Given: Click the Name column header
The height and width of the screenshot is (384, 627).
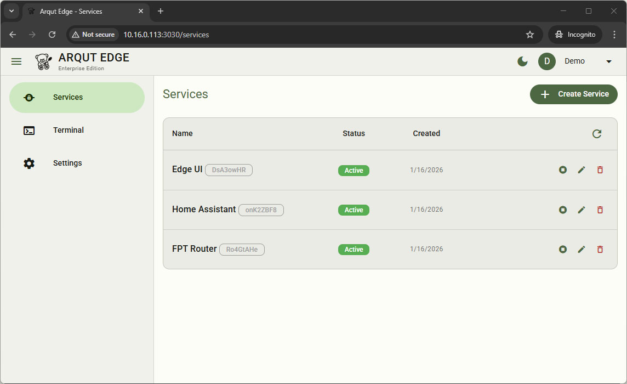Looking at the screenshot, I should tap(183, 133).
